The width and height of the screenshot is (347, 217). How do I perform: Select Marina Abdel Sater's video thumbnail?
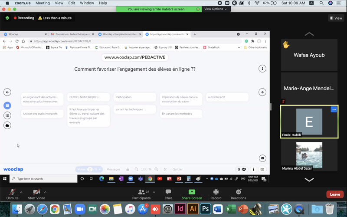pyautogui.click(x=309, y=155)
